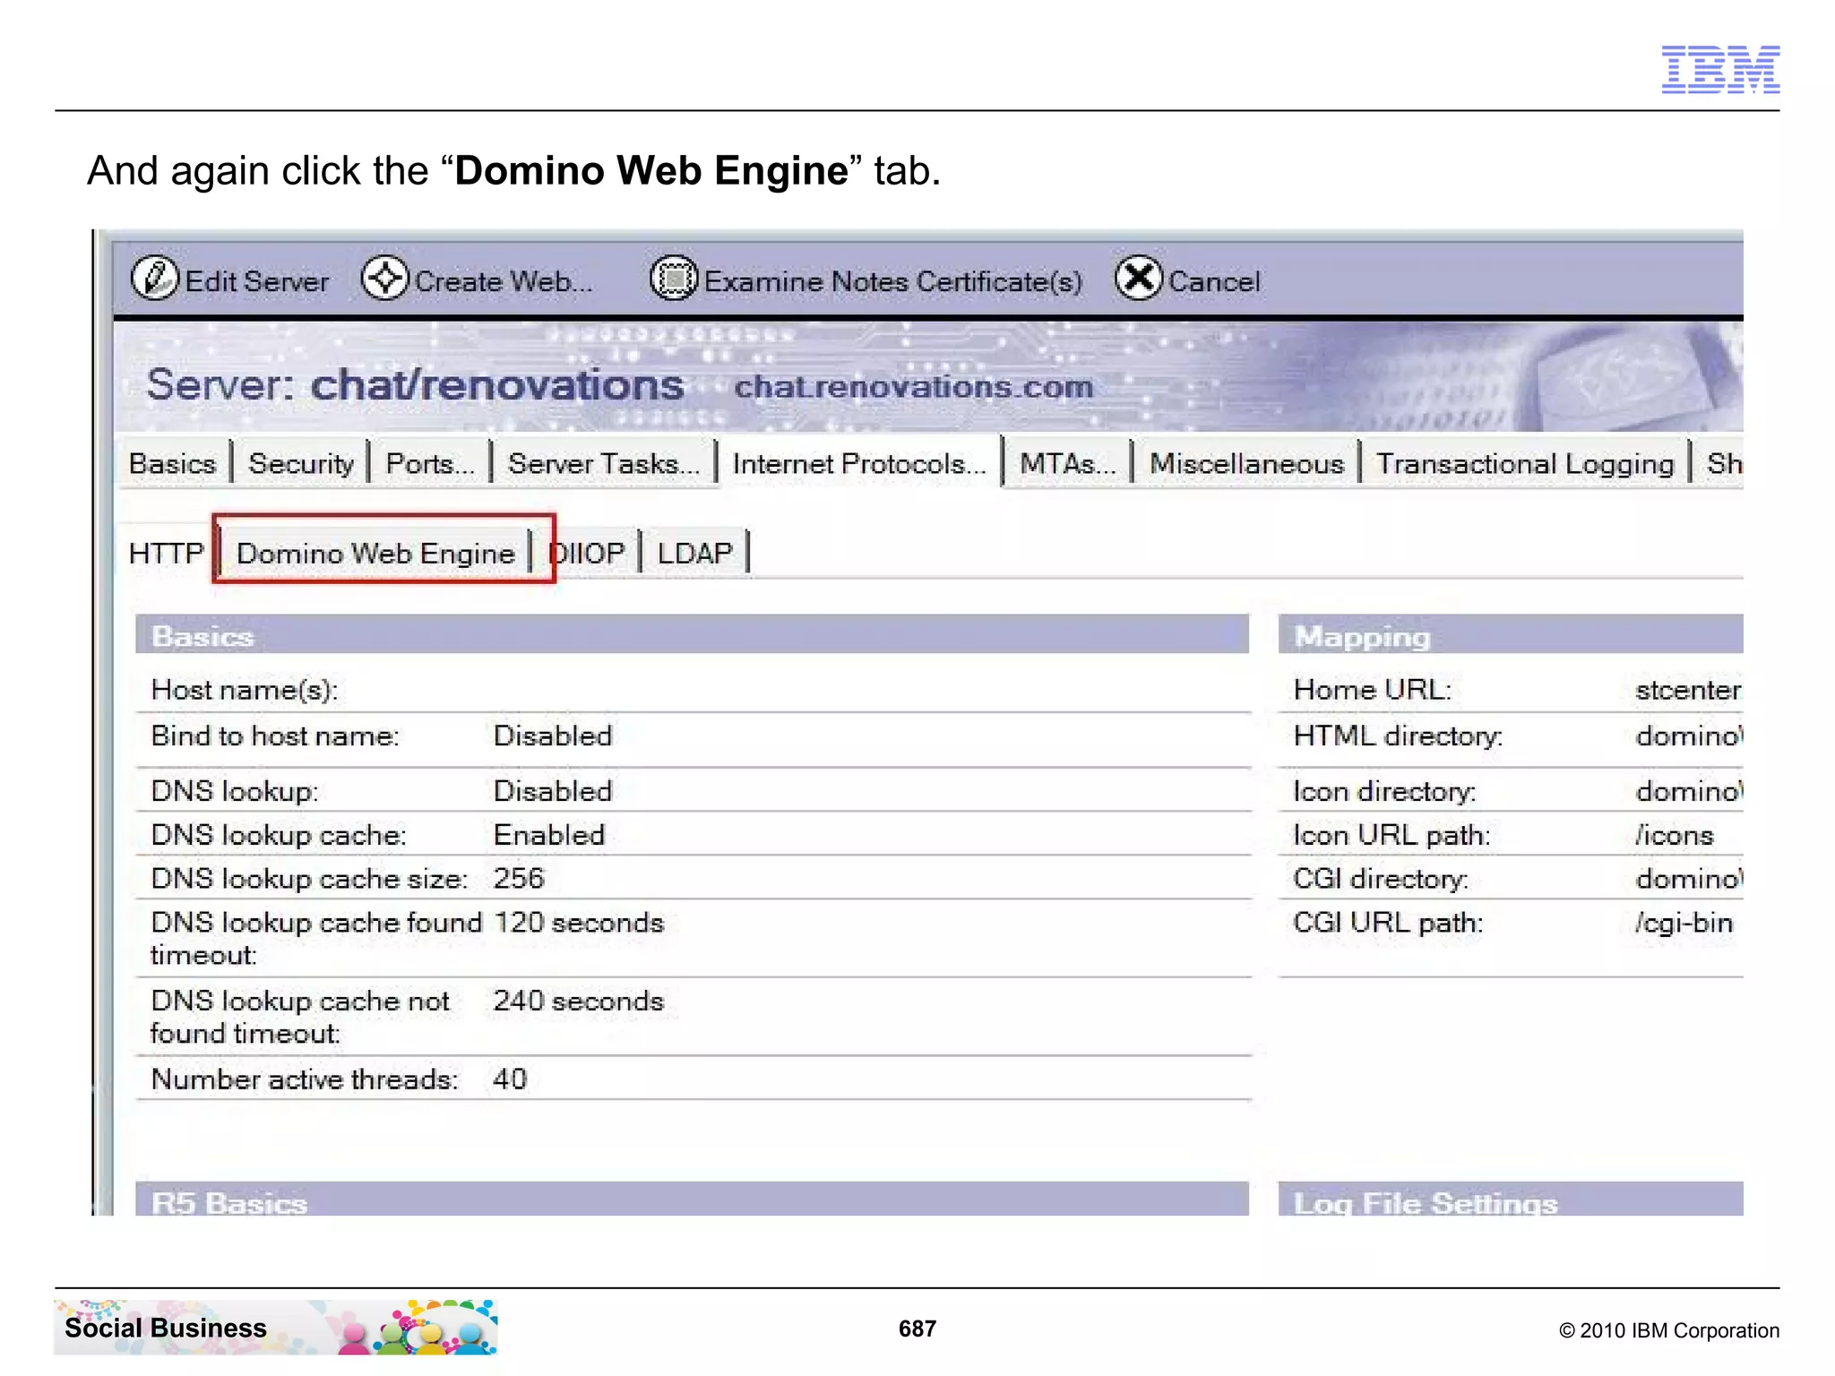
Task: Click the Edit Server pencil icon
Action: click(x=155, y=279)
